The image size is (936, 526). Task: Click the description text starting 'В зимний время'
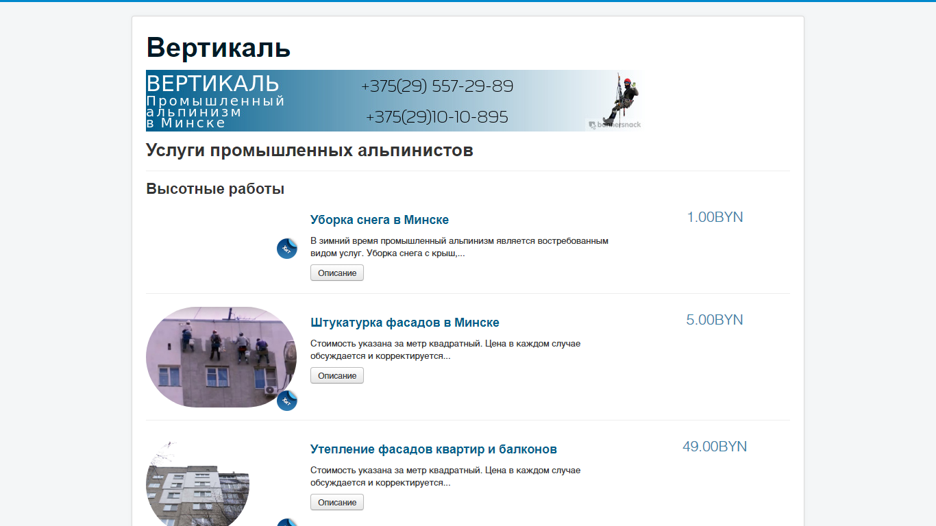[x=459, y=247]
